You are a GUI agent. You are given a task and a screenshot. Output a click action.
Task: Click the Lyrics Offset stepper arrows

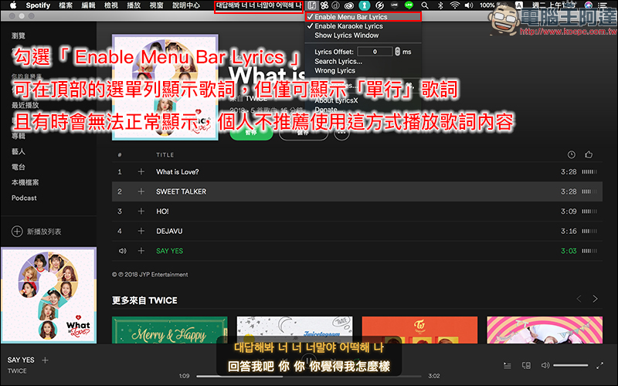[x=396, y=52]
